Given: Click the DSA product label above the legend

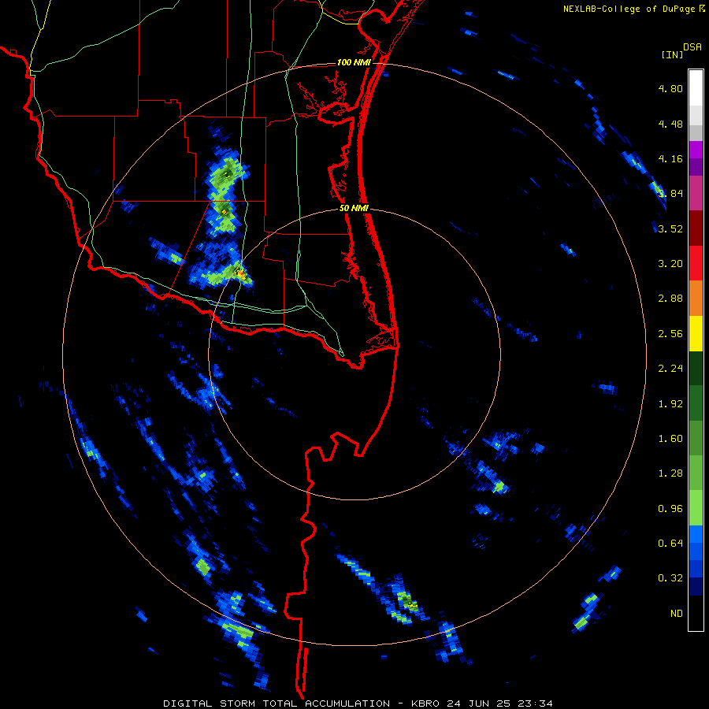Looking at the screenshot, I should coord(692,47).
